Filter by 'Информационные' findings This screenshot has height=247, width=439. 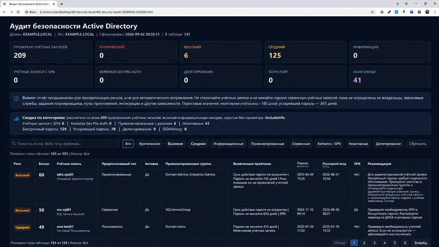[228, 144]
